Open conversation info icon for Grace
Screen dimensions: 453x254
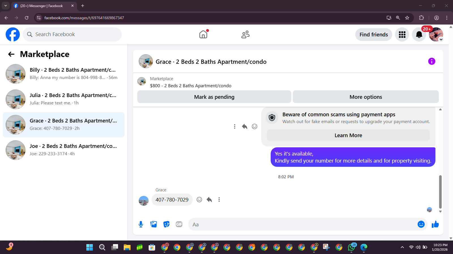pyautogui.click(x=431, y=61)
